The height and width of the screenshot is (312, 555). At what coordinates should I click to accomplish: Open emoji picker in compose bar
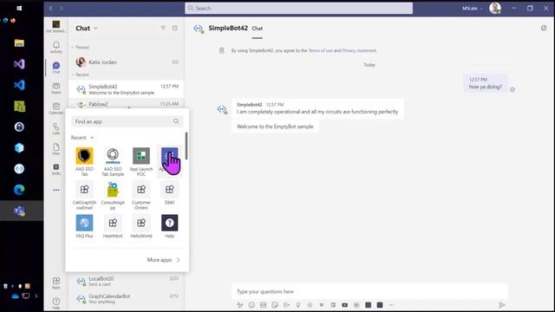click(x=251, y=305)
